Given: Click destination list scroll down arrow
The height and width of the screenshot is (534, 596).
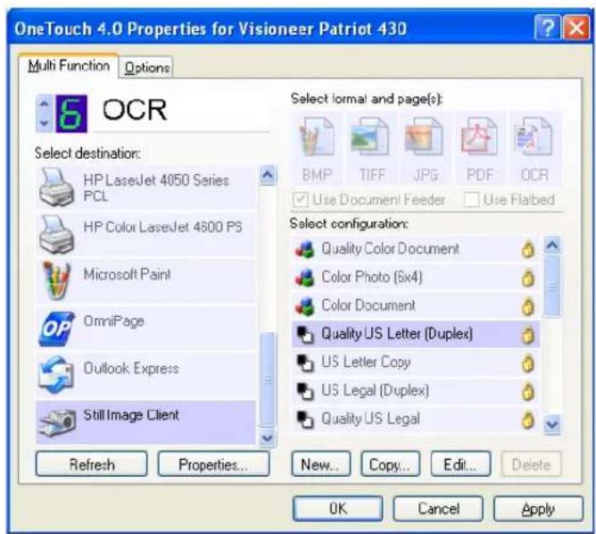Looking at the screenshot, I should pyautogui.click(x=268, y=438).
